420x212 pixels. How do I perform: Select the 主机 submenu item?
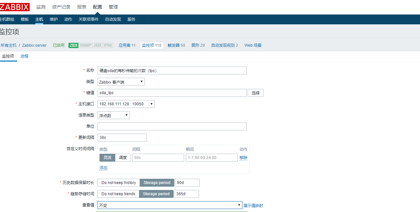(39, 19)
